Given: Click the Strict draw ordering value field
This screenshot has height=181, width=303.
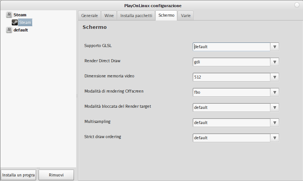Looking at the screenshot, I should pos(231,138).
